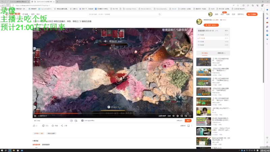Open the three-dot more options below player
This screenshot has width=270, height=152.
(192, 126)
